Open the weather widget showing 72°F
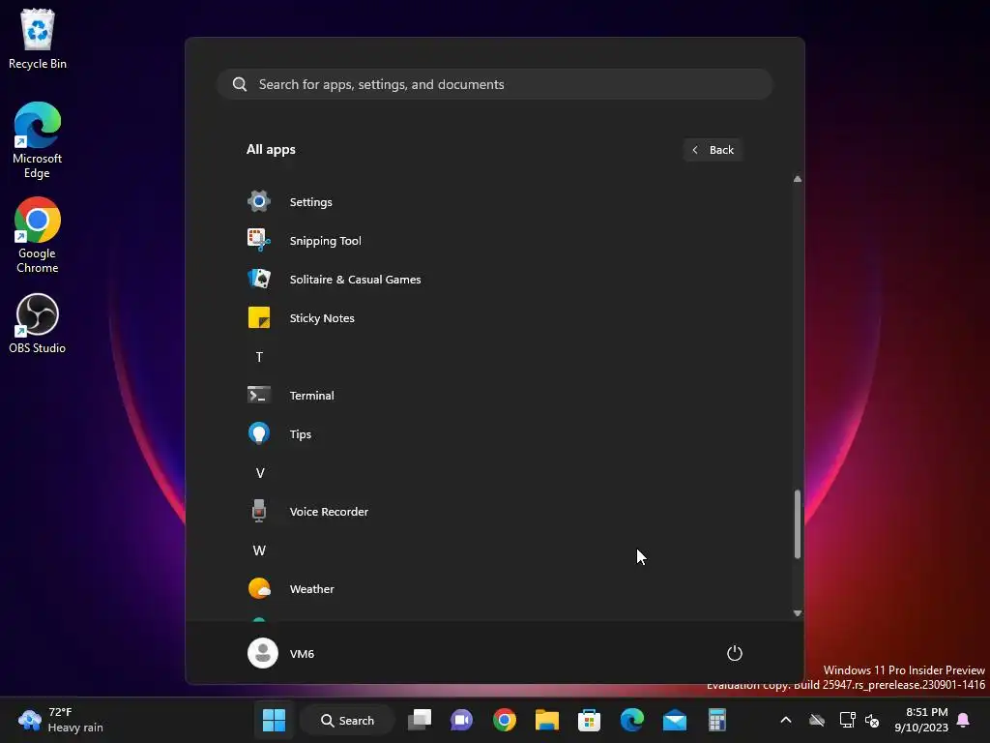 click(61, 720)
